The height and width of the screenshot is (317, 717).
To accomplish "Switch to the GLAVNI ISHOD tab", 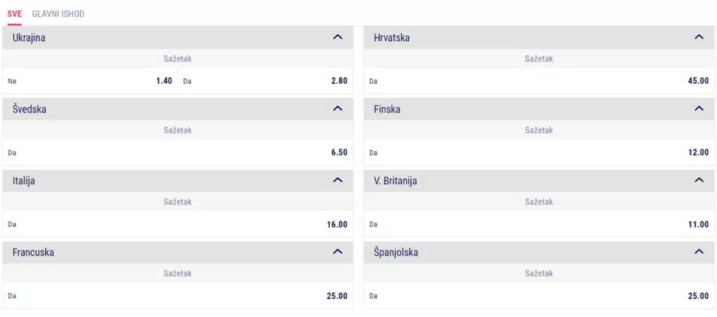I will (58, 14).
